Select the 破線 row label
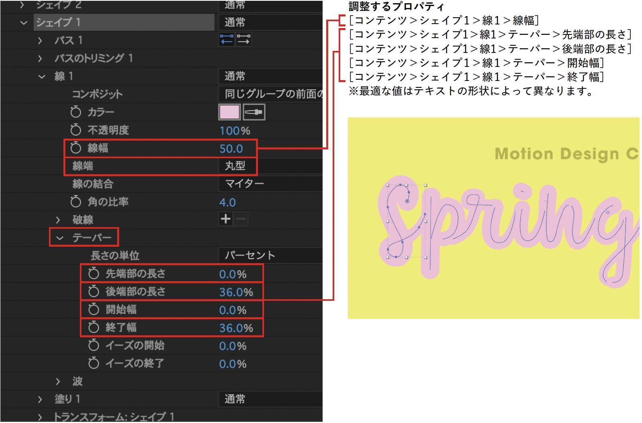 click(x=83, y=220)
